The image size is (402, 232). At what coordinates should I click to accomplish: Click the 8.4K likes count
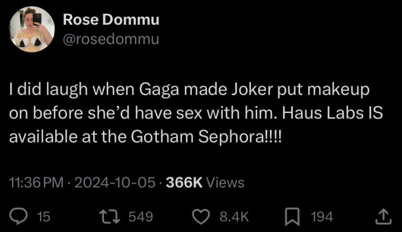click(234, 217)
